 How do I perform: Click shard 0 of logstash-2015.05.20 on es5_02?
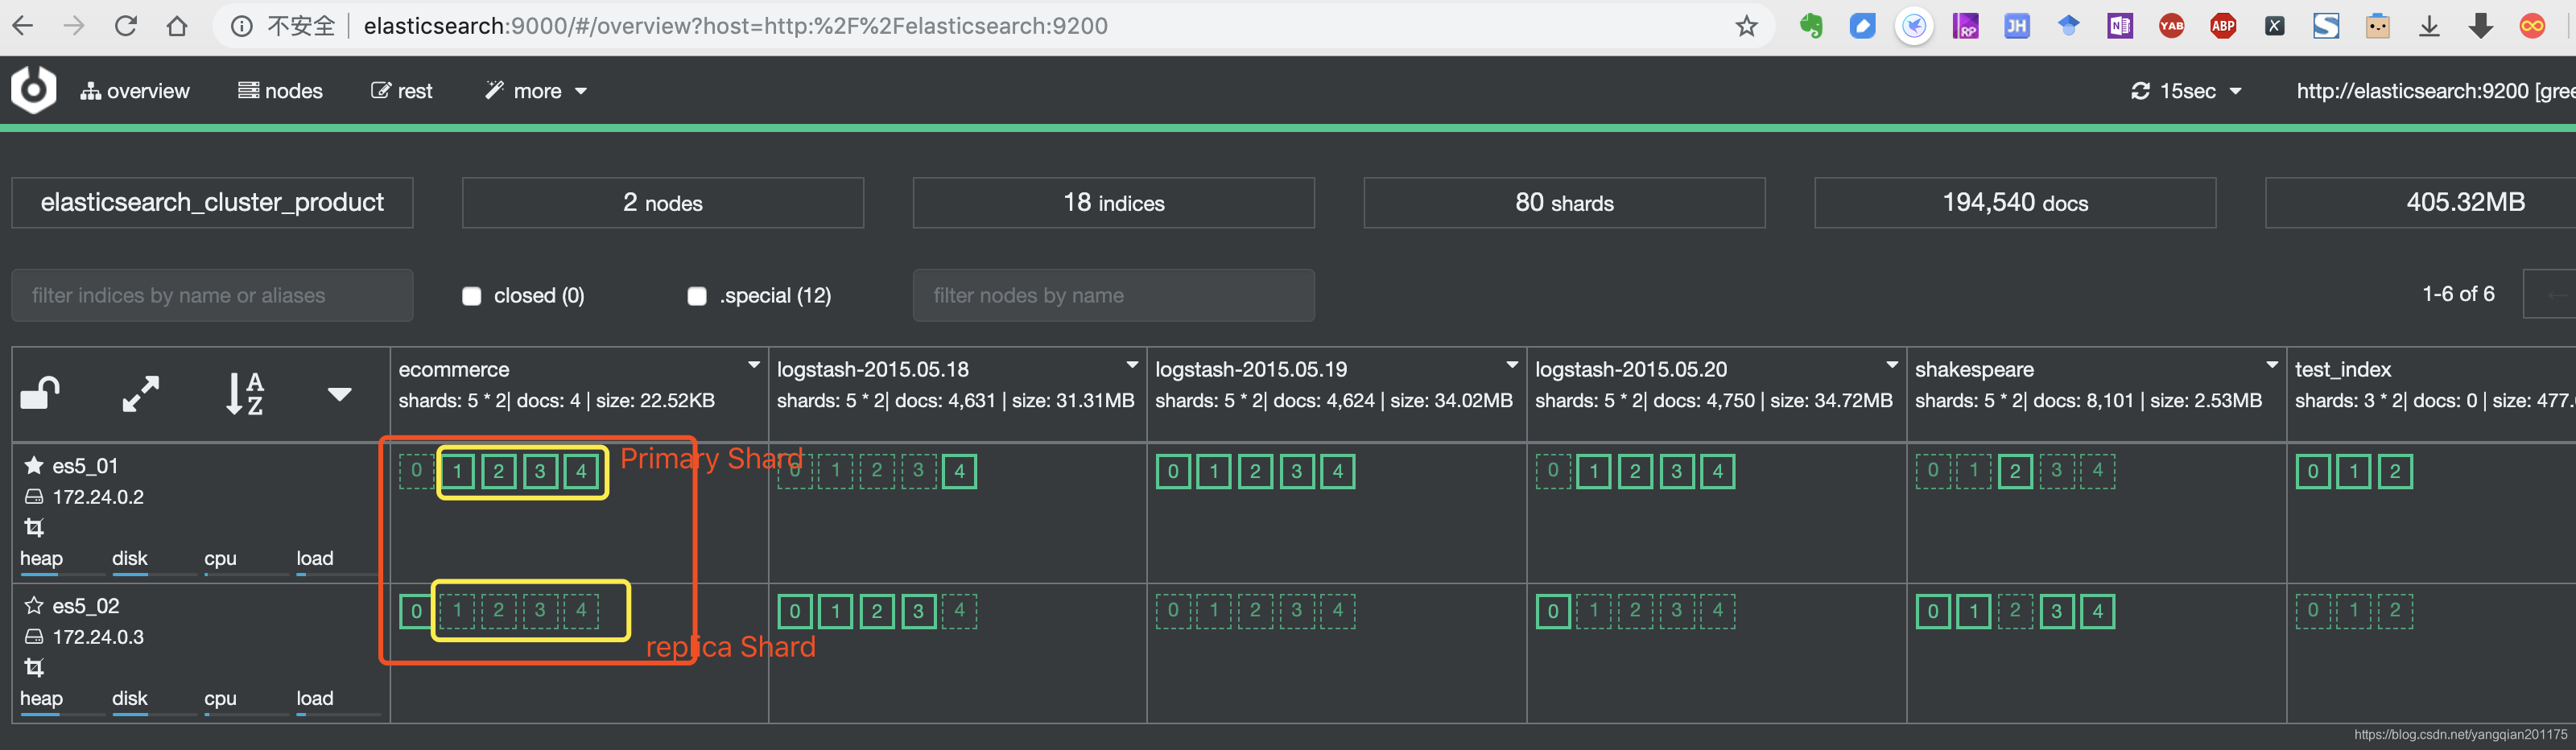point(1553,611)
